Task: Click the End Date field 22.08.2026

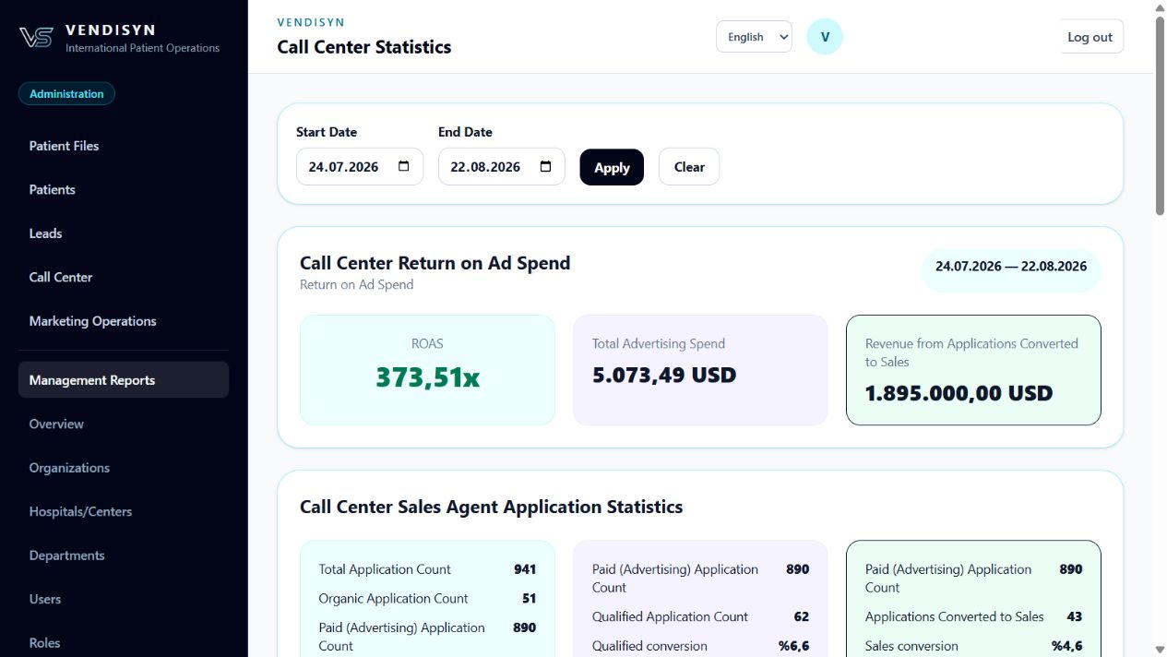Action: click(501, 167)
